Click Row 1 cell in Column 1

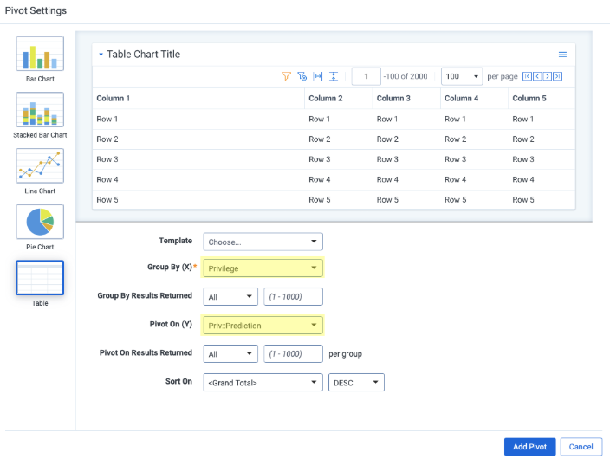pyautogui.click(x=198, y=119)
